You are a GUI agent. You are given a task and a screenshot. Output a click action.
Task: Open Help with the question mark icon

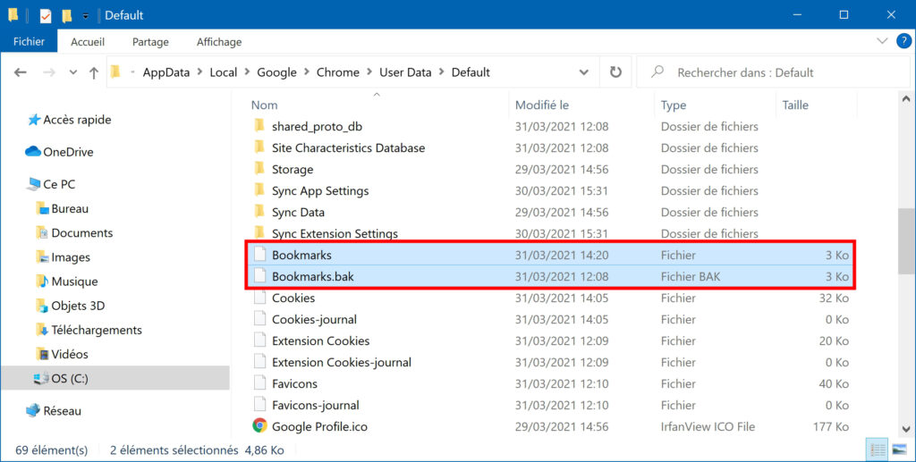[x=903, y=41]
